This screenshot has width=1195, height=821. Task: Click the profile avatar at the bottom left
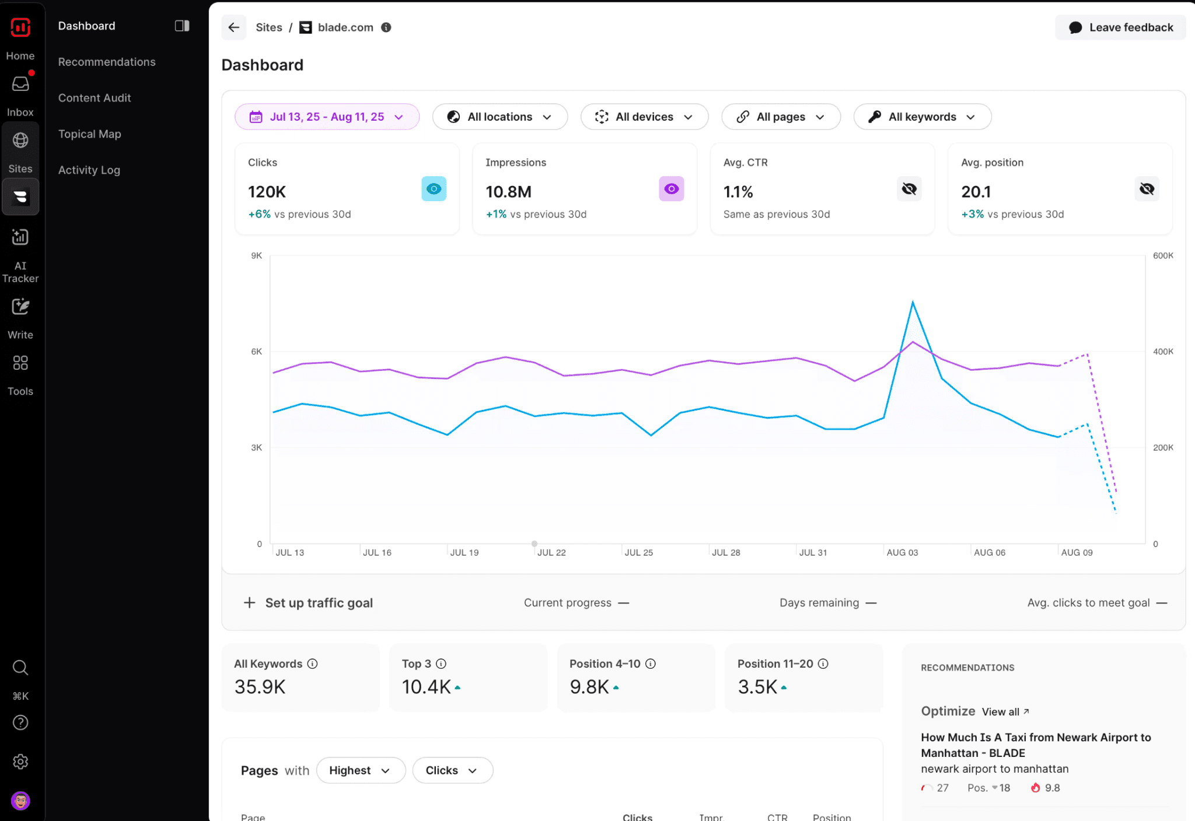coord(20,801)
